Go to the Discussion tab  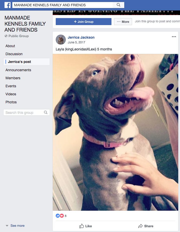[x=14, y=54]
